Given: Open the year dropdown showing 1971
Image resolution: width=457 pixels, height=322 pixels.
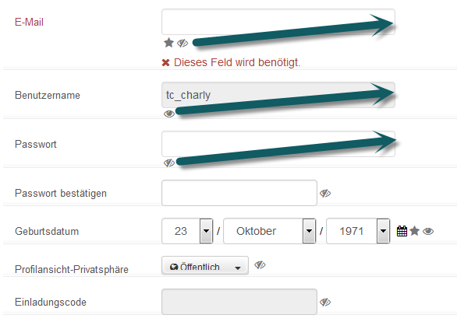Looking at the screenshot, I should pos(358,231).
